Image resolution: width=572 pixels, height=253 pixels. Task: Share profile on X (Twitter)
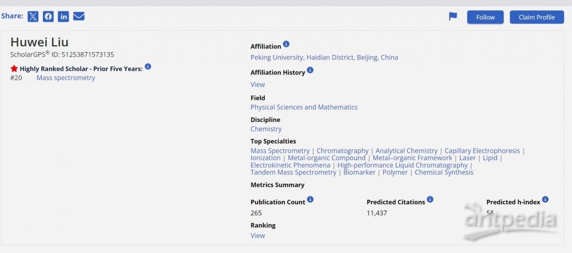[x=33, y=17]
